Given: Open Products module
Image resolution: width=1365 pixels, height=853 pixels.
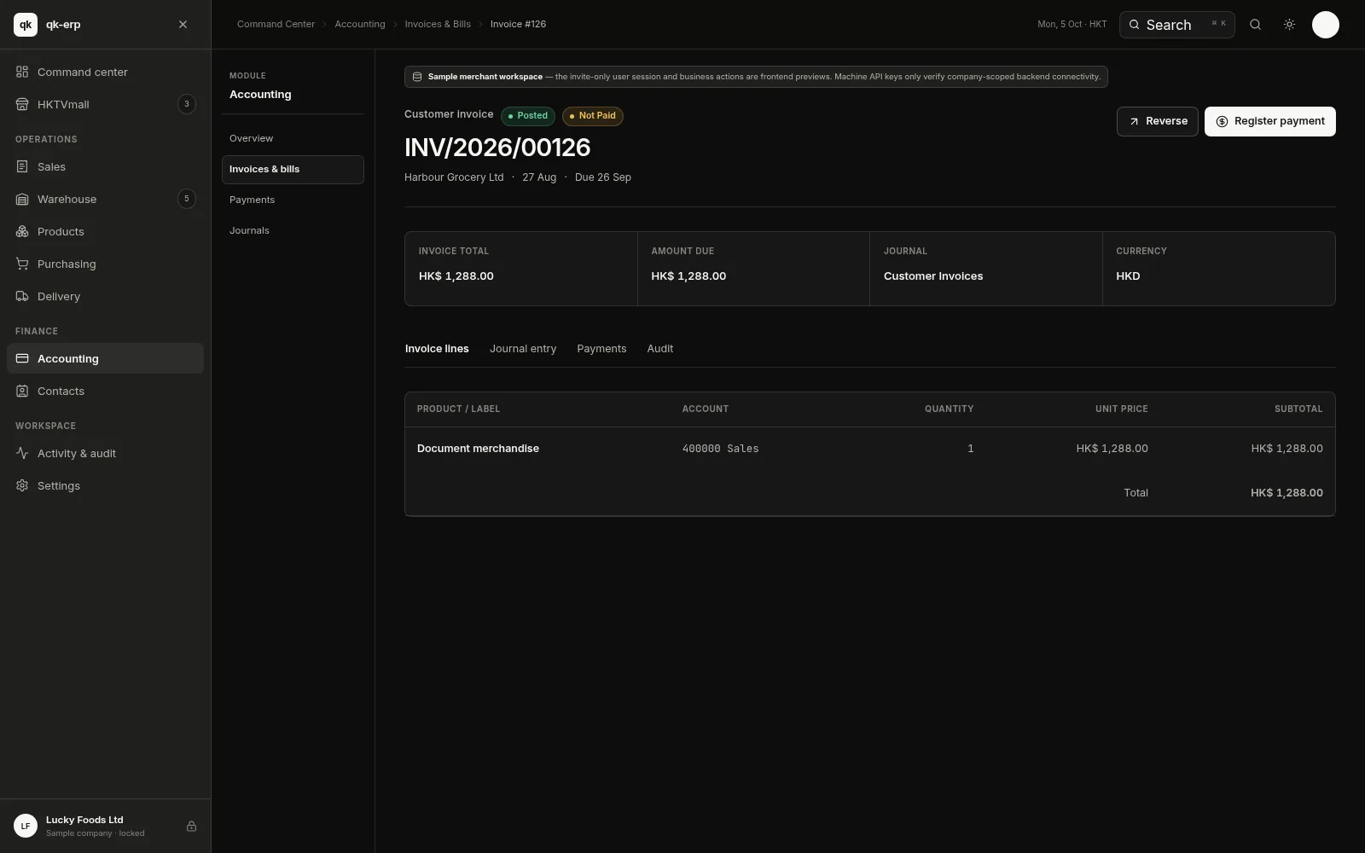Looking at the screenshot, I should pos(105,231).
